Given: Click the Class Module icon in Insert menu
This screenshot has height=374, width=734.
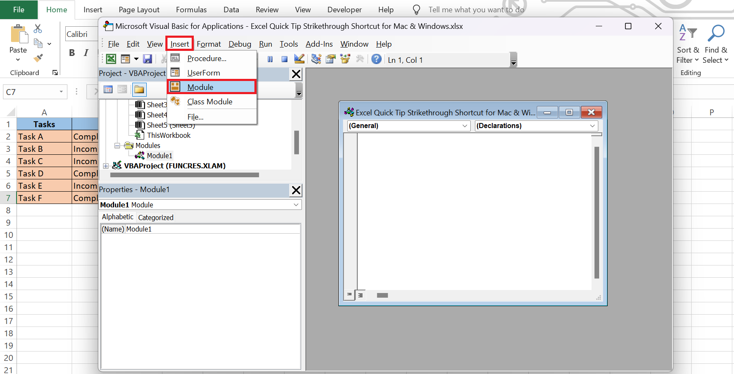Looking at the screenshot, I should pyautogui.click(x=175, y=101).
